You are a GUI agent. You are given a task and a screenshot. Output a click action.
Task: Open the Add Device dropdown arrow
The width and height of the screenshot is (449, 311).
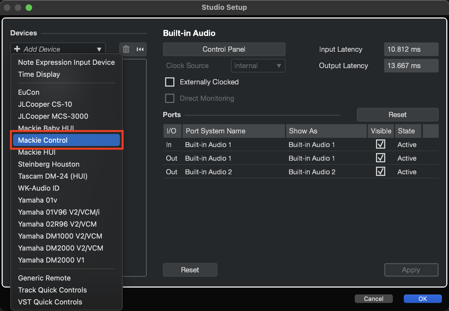99,49
